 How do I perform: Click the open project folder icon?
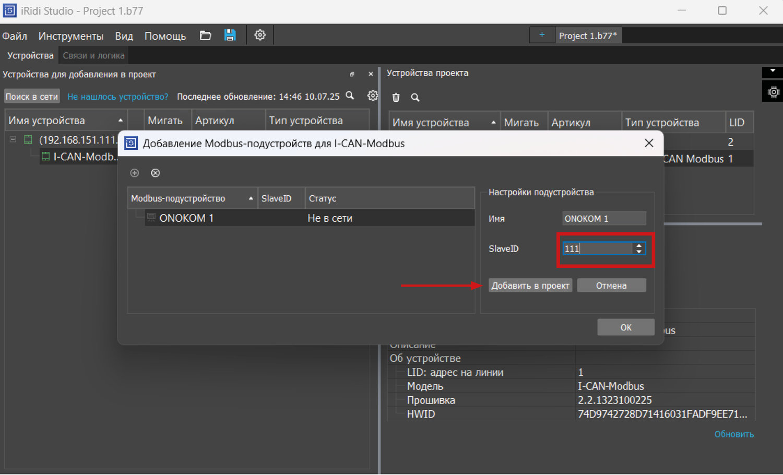pos(205,35)
